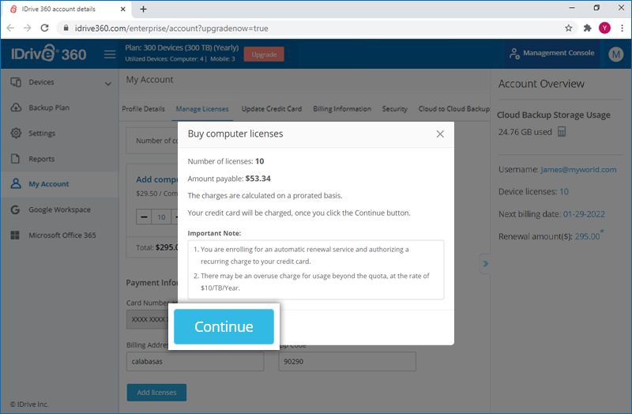
Task: Click the Zip Code field showing 90290
Action: tap(347, 362)
